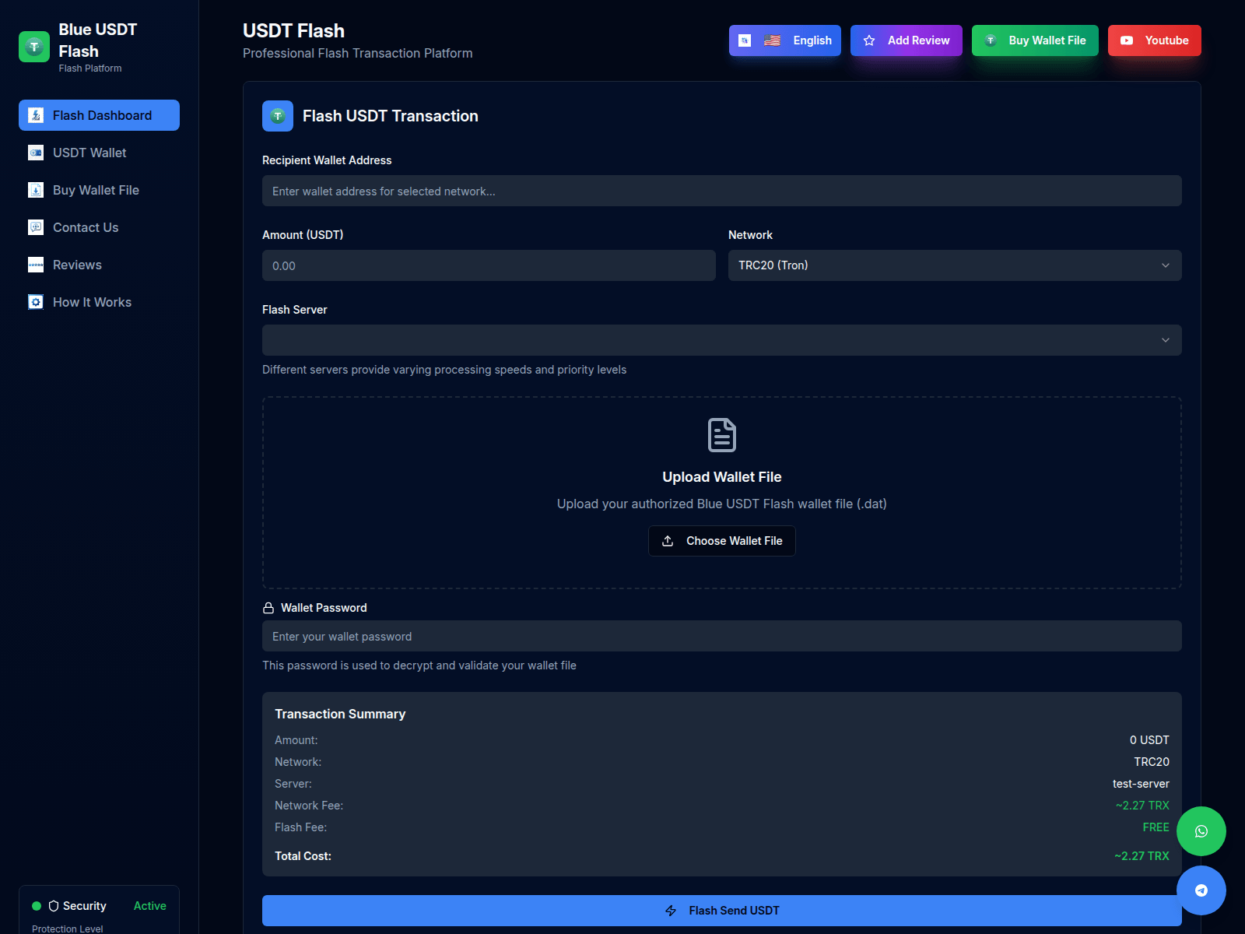Focus the Amount (USDT) input field
The image size is (1245, 934).
point(489,265)
